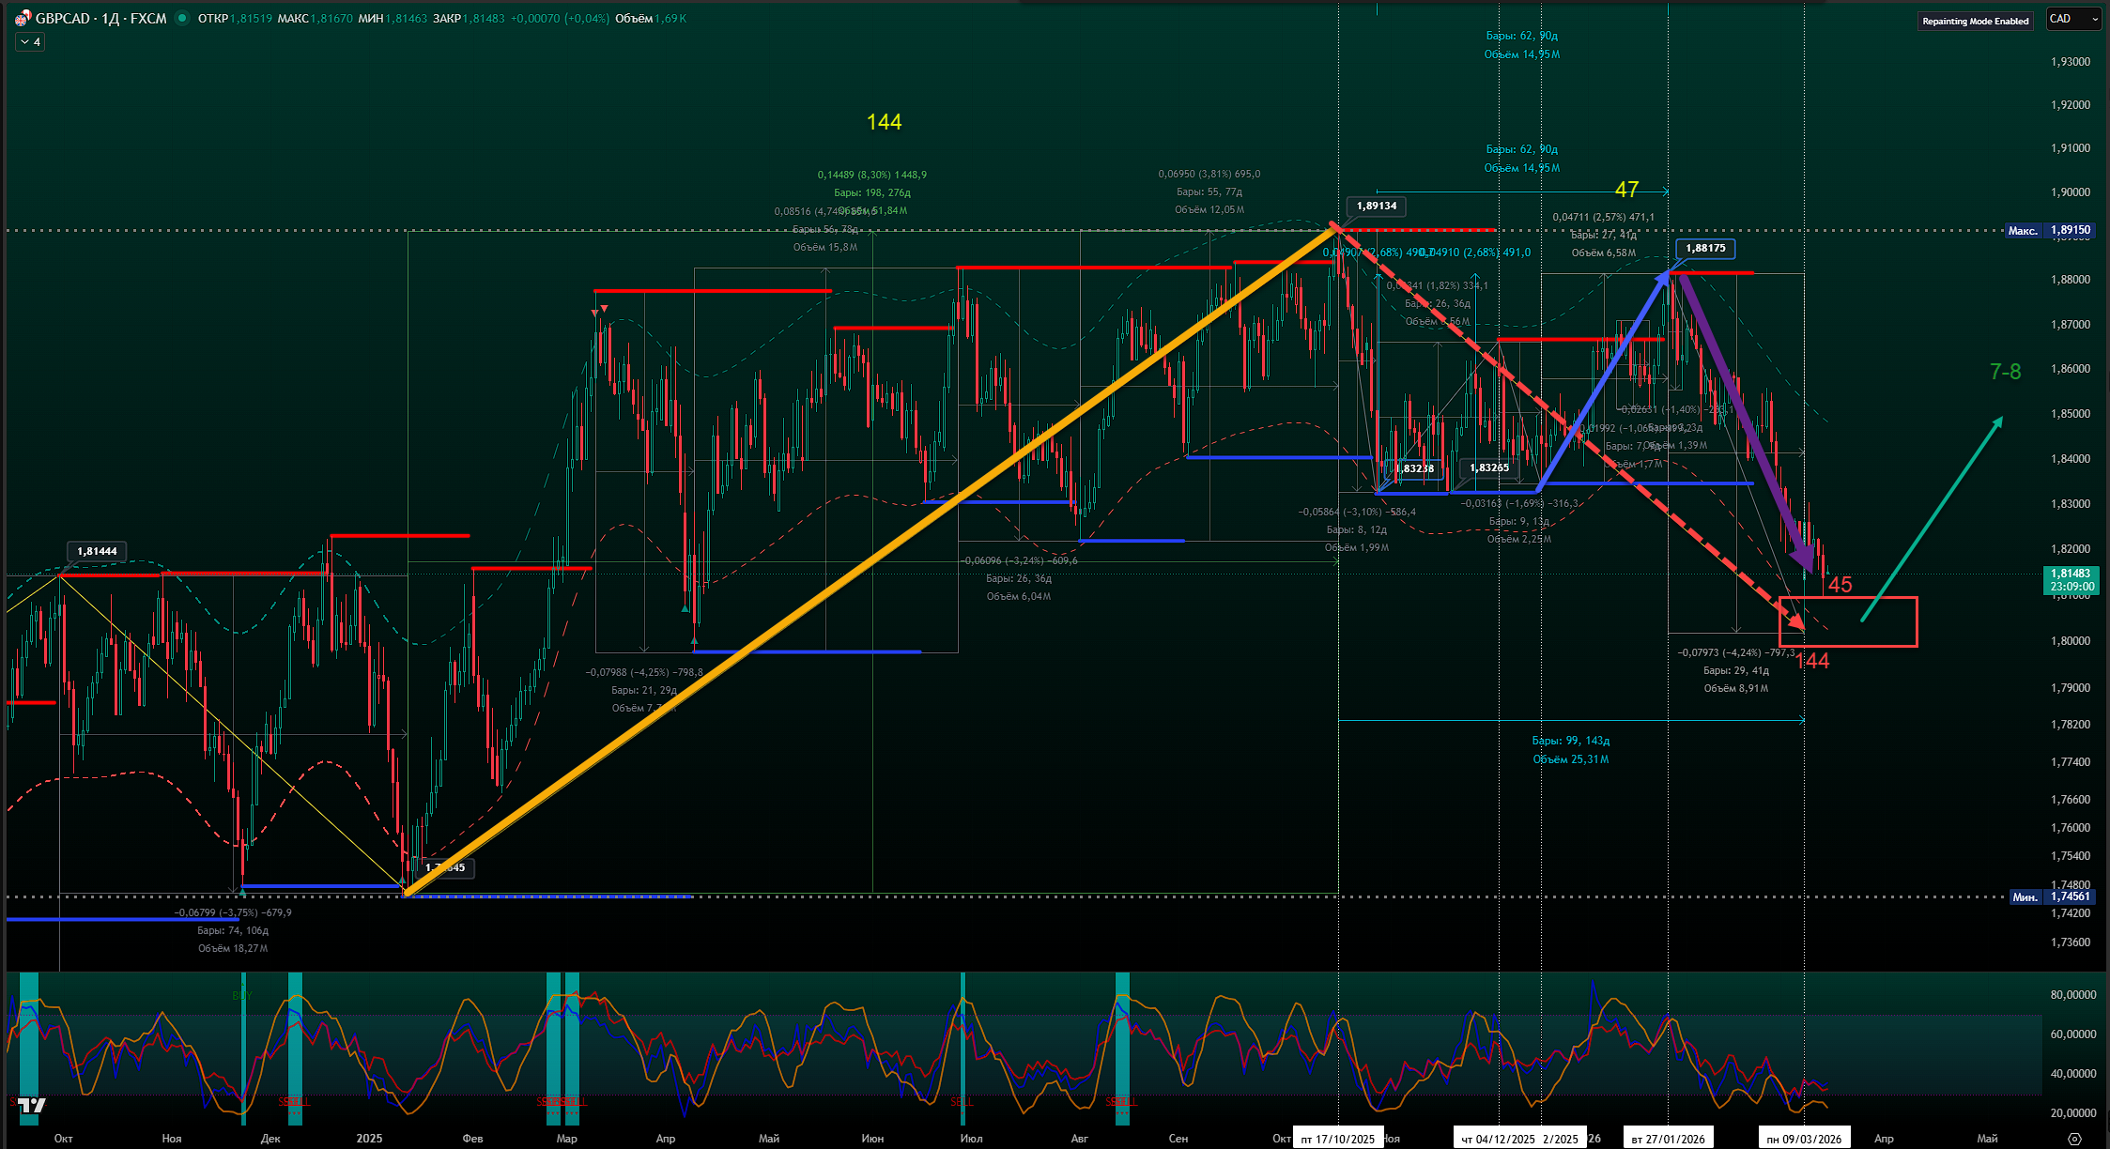Image resolution: width=2110 pixels, height=1149 pixels.
Task: Click the 09/03/2026 date marker
Action: point(1803,1139)
